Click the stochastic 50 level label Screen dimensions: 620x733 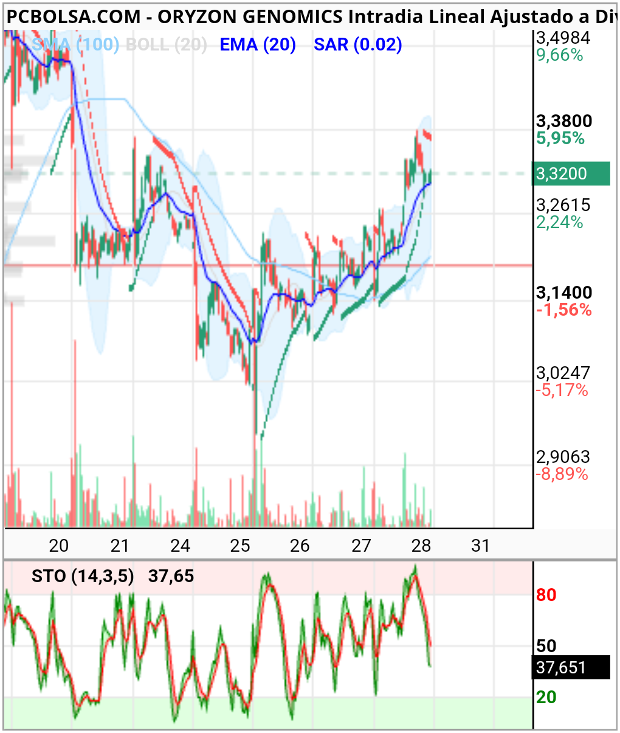pyautogui.click(x=546, y=646)
